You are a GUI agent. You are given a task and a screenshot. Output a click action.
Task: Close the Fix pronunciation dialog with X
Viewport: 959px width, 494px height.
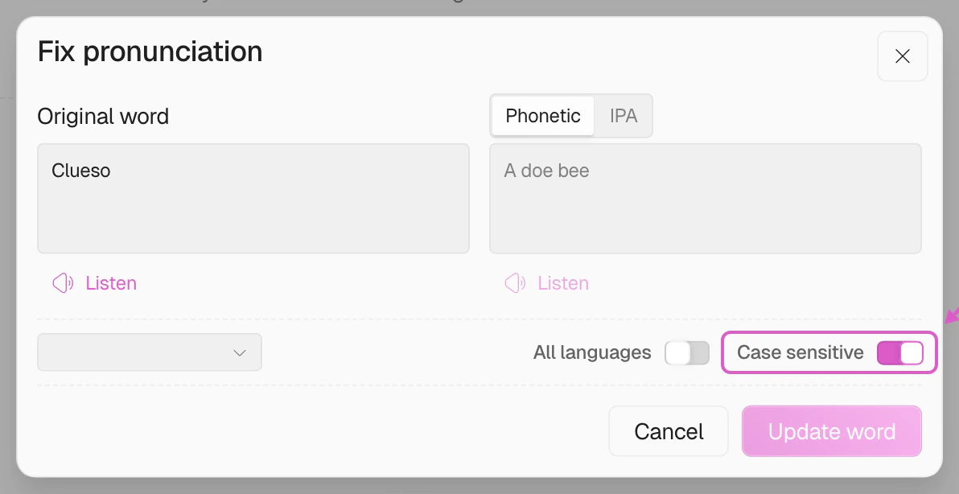pyautogui.click(x=902, y=56)
